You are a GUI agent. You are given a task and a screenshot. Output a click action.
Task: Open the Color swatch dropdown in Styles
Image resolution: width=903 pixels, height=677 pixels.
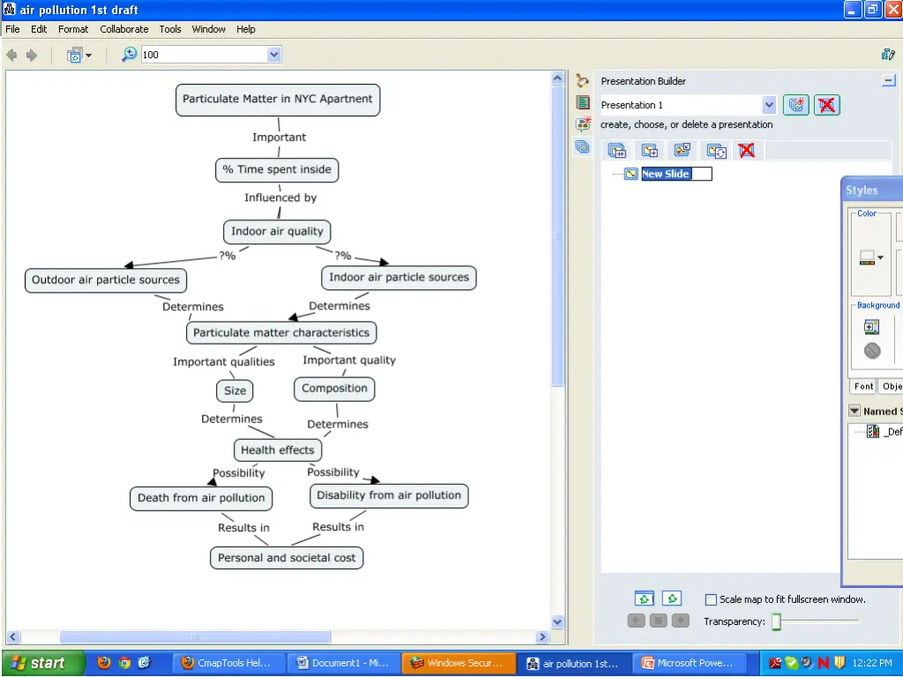point(881,257)
